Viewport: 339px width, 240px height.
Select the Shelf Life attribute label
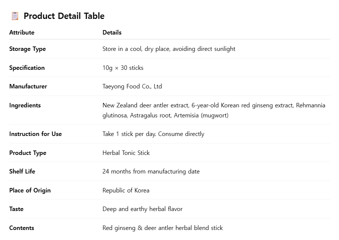[22, 171]
